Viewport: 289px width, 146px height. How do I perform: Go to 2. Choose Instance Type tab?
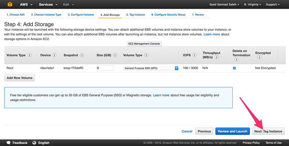point(46,15)
